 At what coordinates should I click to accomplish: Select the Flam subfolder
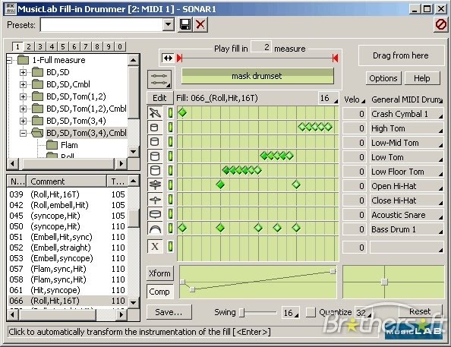point(69,145)
